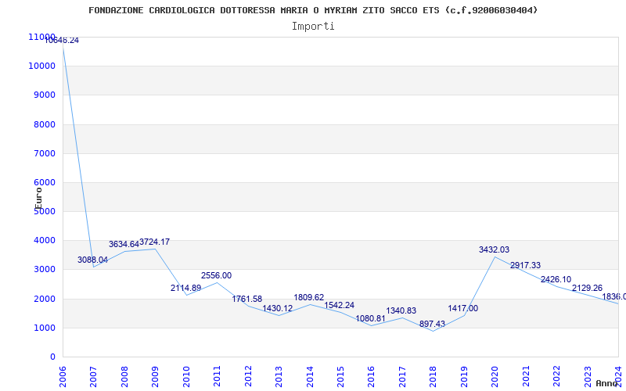Select the 2012 x-axis year
626x391 pixels.
(248, 375)
